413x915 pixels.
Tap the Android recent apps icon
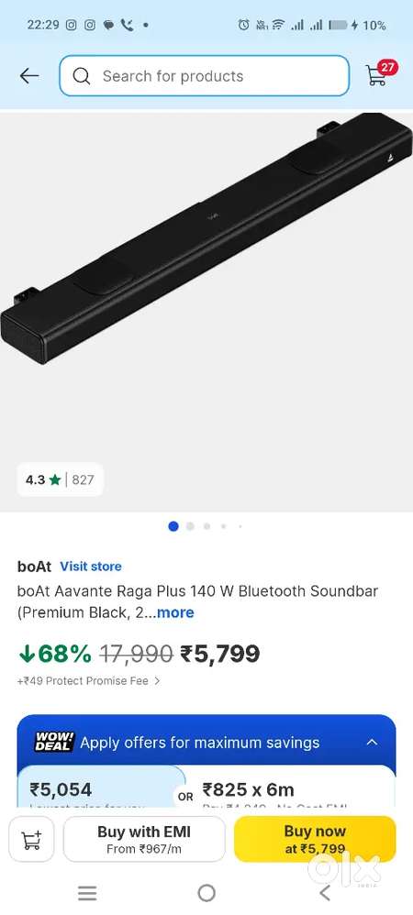[x=87, y=893]
